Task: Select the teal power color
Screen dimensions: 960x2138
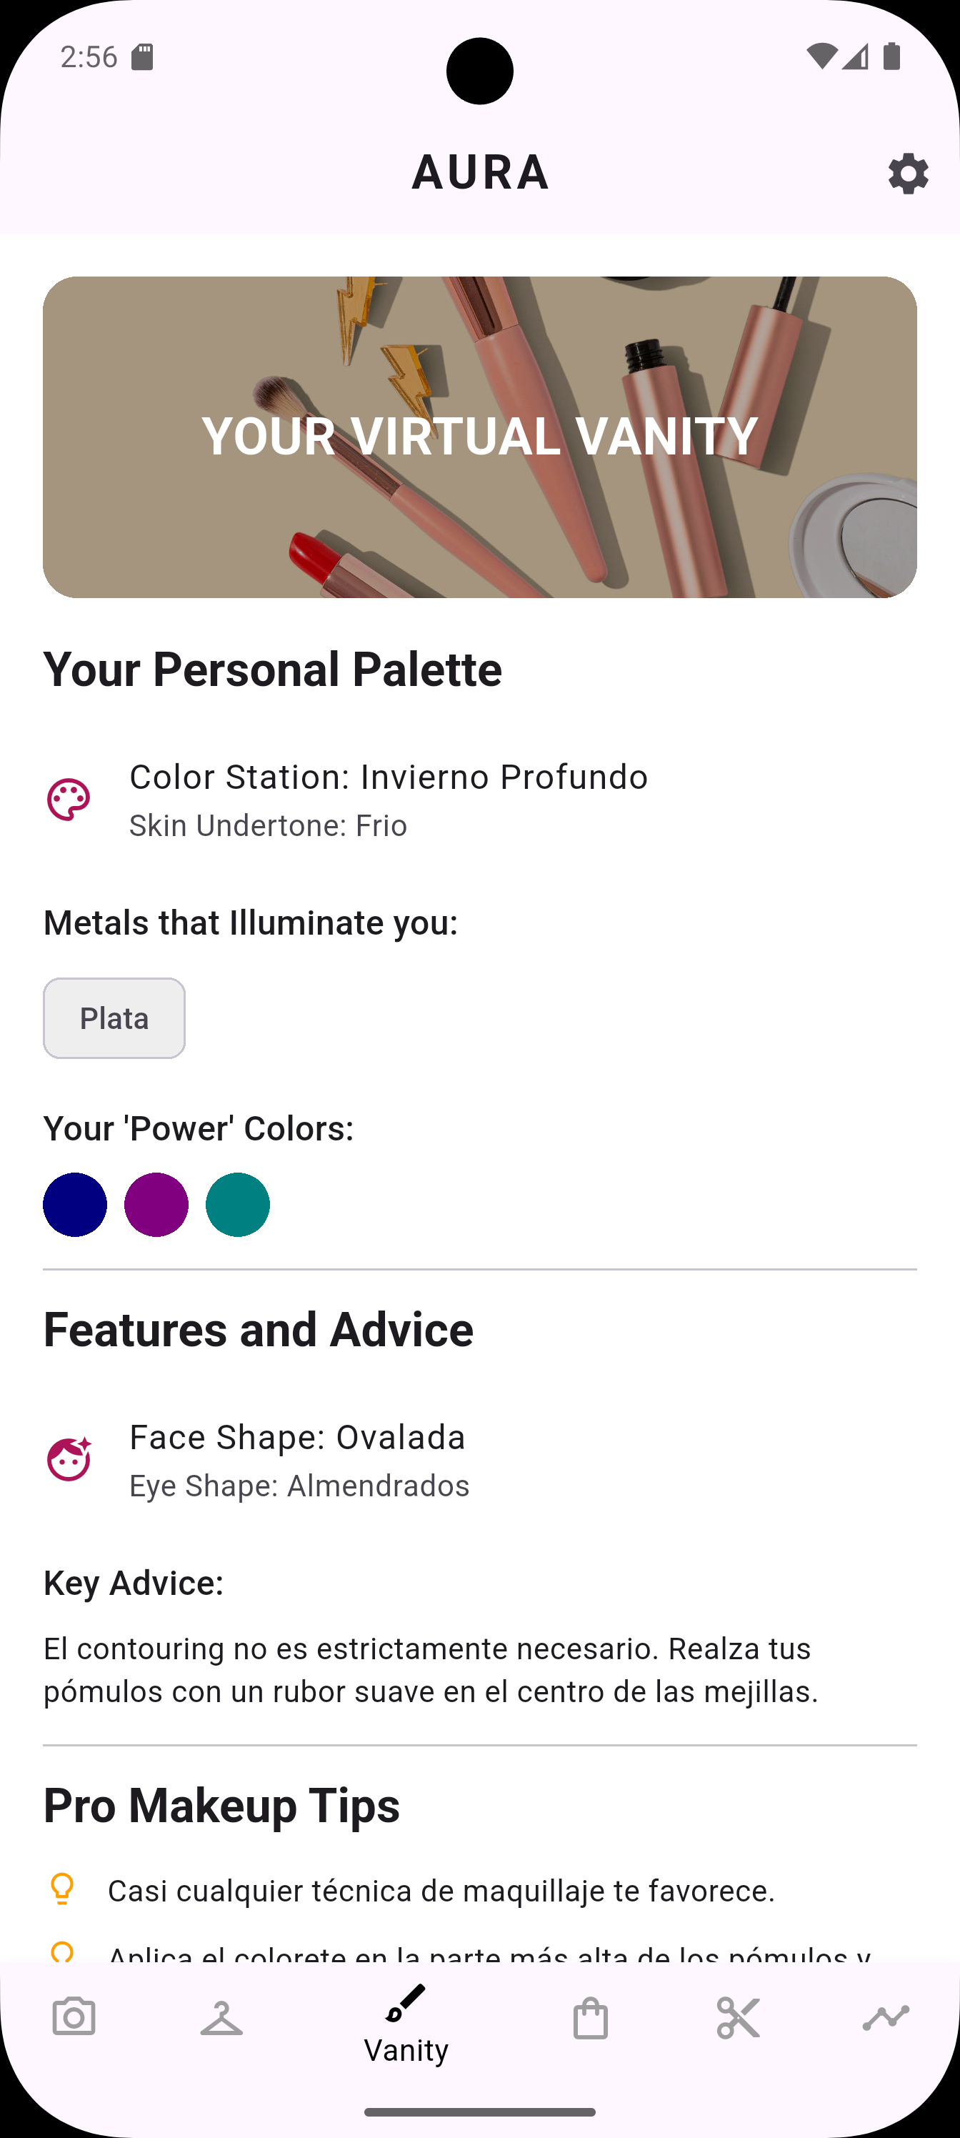Action: [237, 1204]
